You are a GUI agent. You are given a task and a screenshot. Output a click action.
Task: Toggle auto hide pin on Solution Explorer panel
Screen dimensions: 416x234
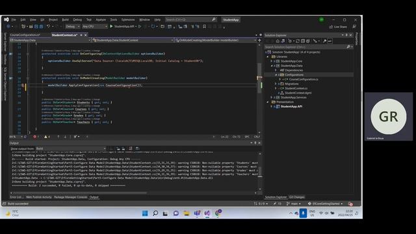pyautogui.click(x=346, y=35)
